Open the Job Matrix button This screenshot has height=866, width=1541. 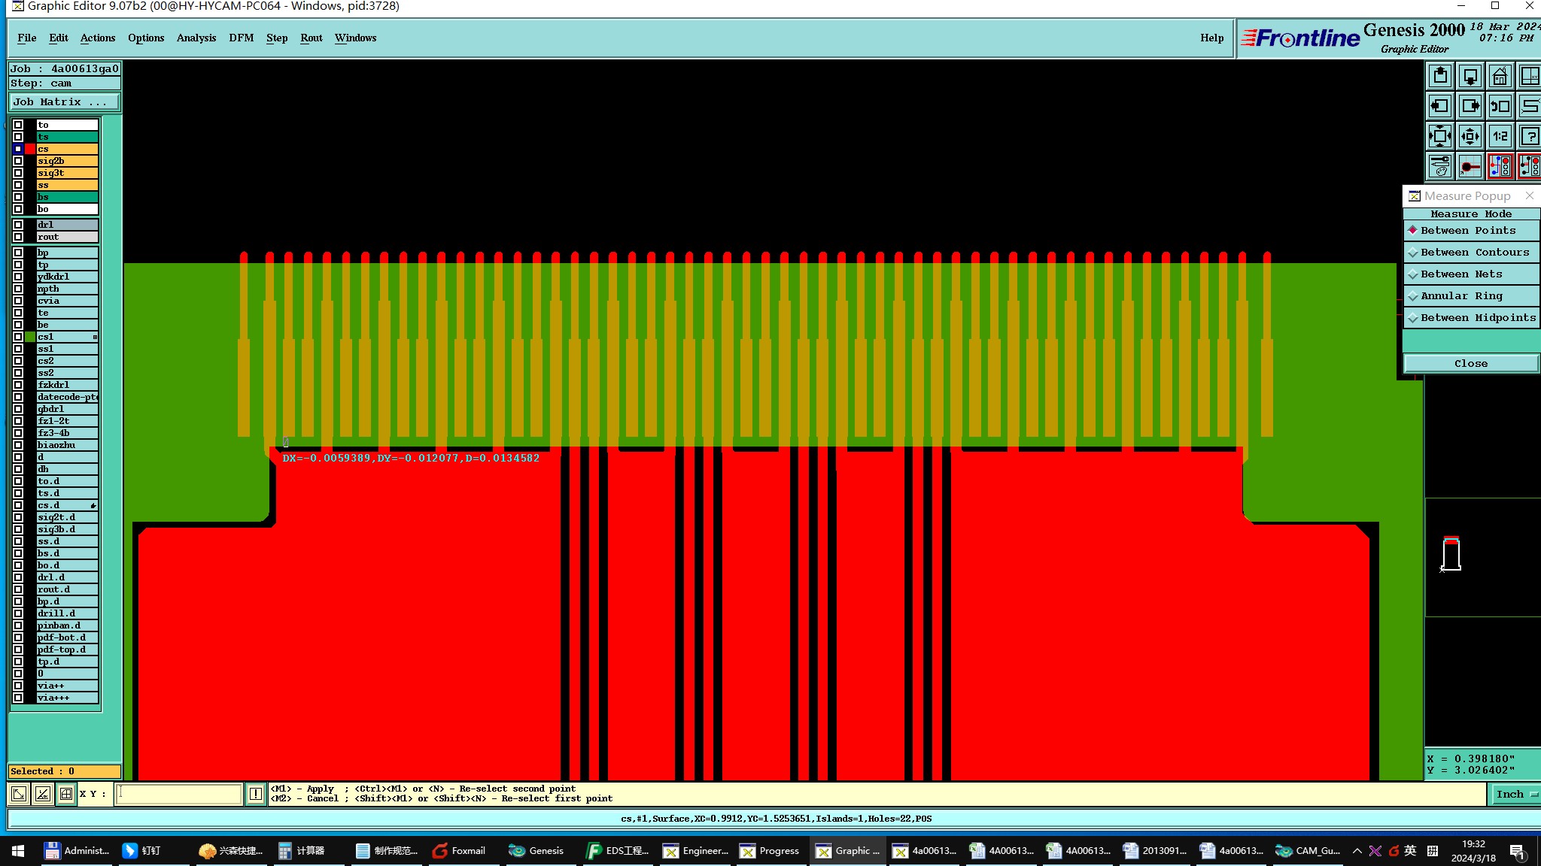click(x=63, y=102)
